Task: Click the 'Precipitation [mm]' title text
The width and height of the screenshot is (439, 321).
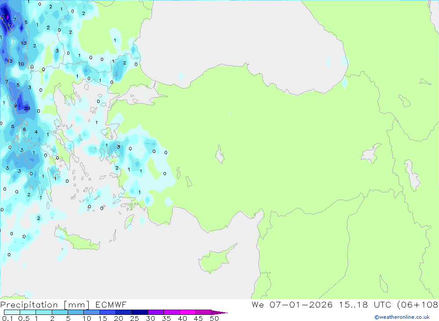Action: coord(45,305)
